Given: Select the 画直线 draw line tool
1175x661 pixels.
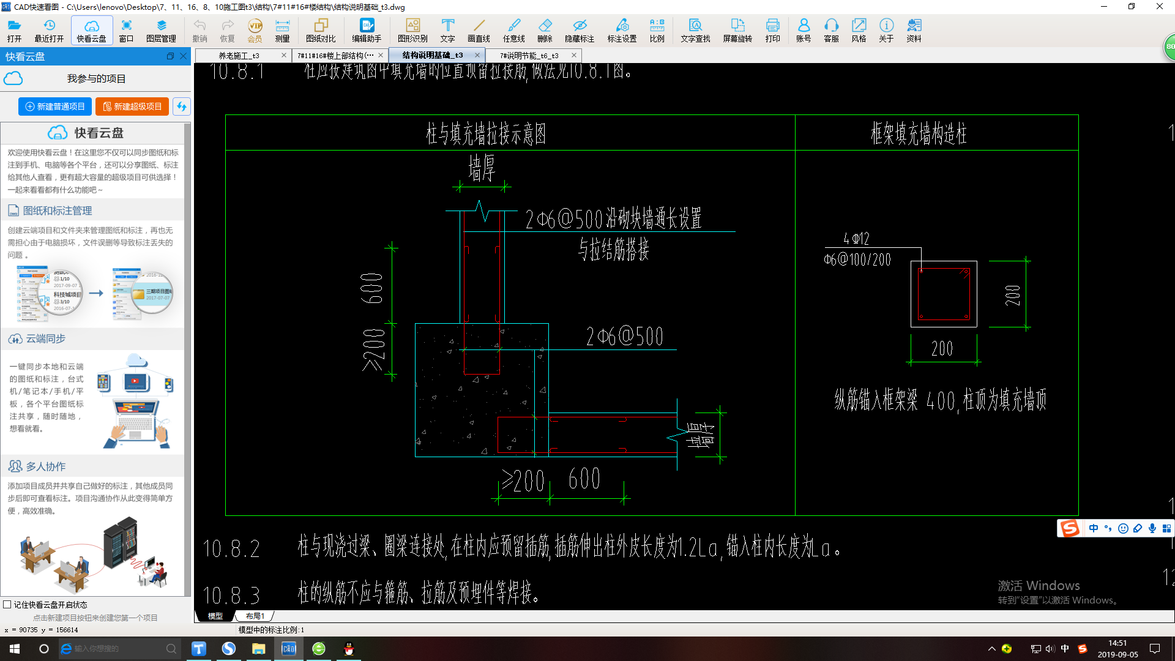Looking at the screenshot, I should tap(479, 30).
